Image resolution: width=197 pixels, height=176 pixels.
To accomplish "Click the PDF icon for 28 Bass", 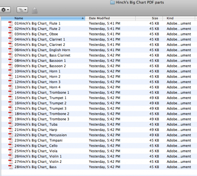I will (11, 167).
